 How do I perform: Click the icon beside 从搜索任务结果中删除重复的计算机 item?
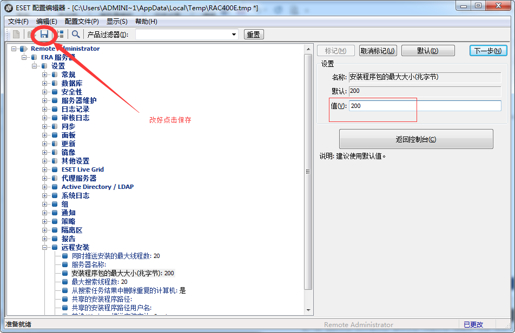pos(65,290)
